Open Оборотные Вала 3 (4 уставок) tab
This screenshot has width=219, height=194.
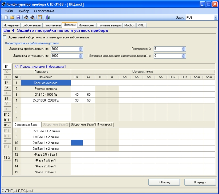click(x=92, y=125)
